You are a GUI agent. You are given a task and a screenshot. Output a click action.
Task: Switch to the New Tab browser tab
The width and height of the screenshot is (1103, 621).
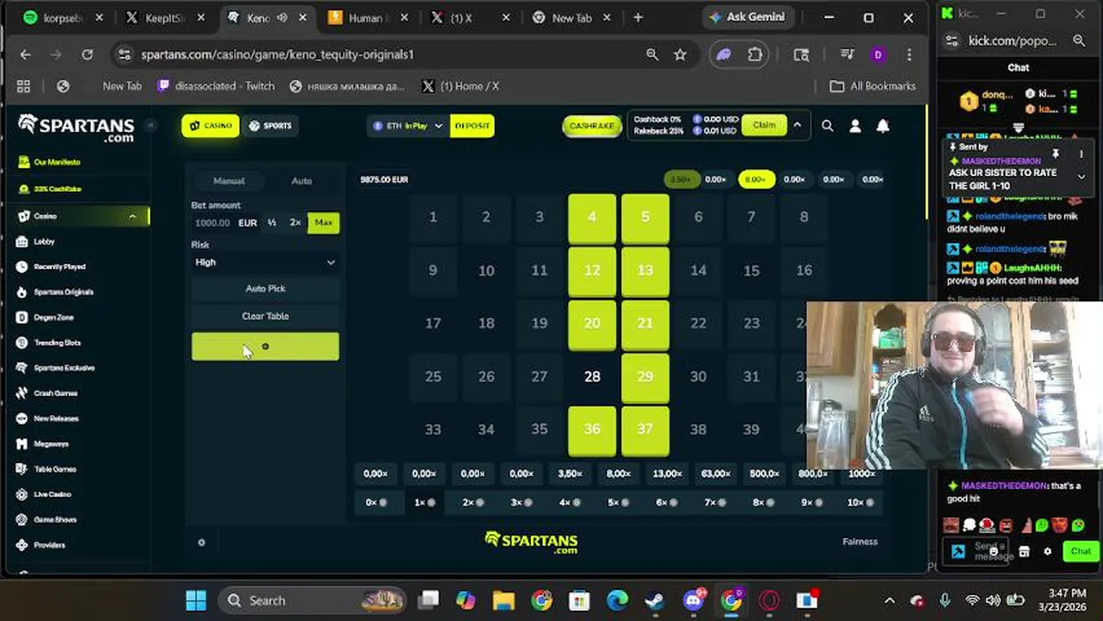point(570,18)
